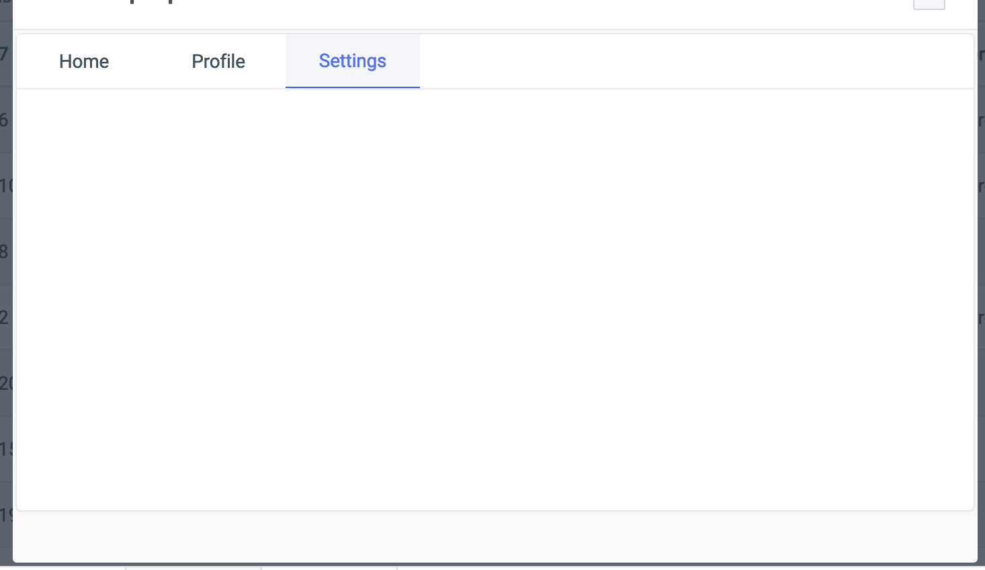Click the header area above the tabs
985x570 pixels.
click(497, 13)
